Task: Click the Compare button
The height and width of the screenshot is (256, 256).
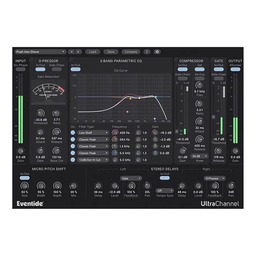Action: pyautogui.click(x=131, y=52)
